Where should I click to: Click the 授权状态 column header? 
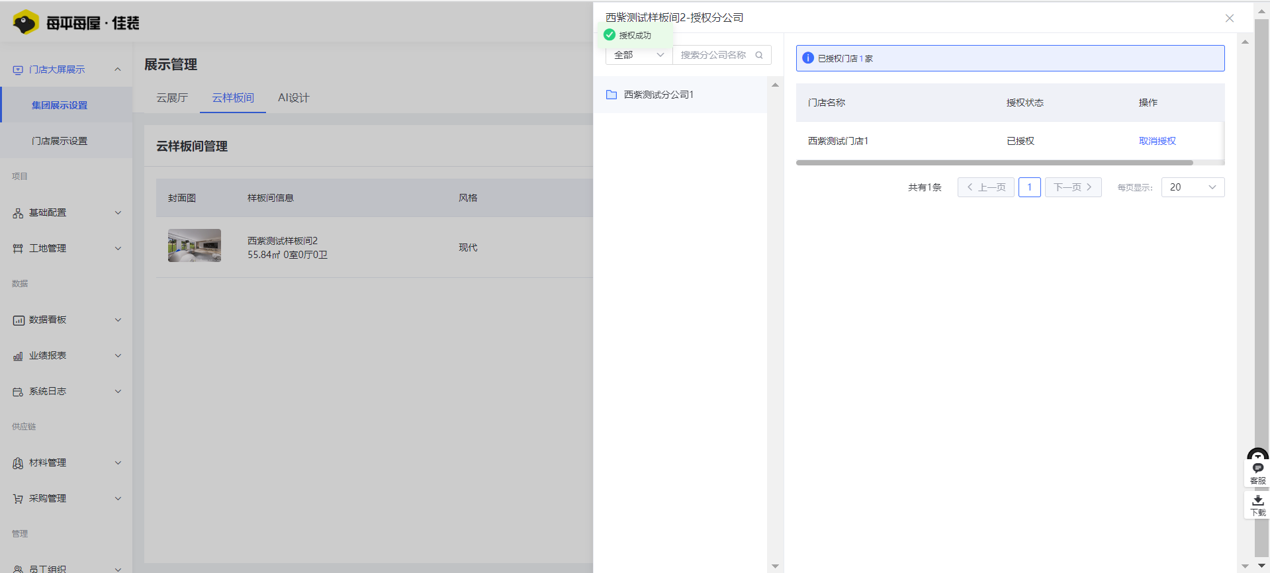(x=1025, y=103)
